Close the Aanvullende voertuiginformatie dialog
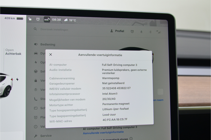Viewport: 211px width, 140px height. (51, 55)
